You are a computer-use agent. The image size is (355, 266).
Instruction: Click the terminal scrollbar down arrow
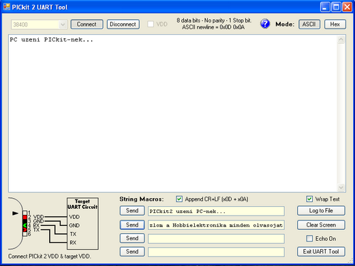[341, 187]
